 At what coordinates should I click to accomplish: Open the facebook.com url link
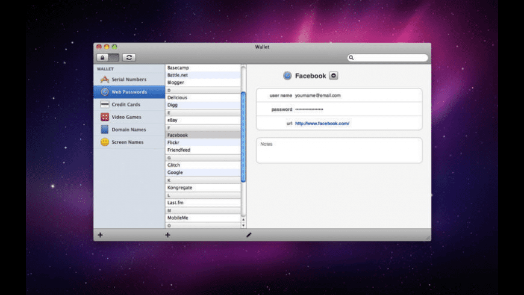pos(322,123)
